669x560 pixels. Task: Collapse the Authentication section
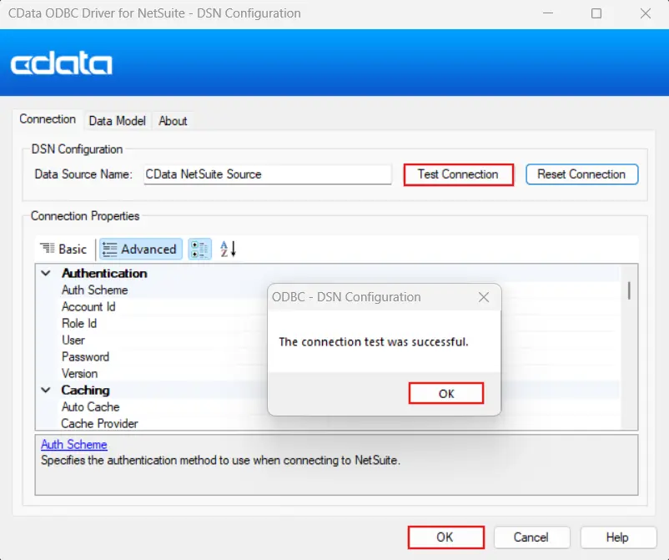[46, 273]
